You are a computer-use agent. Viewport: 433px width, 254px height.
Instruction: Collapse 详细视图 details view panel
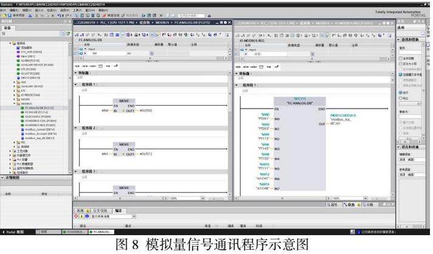click(2, 177)
